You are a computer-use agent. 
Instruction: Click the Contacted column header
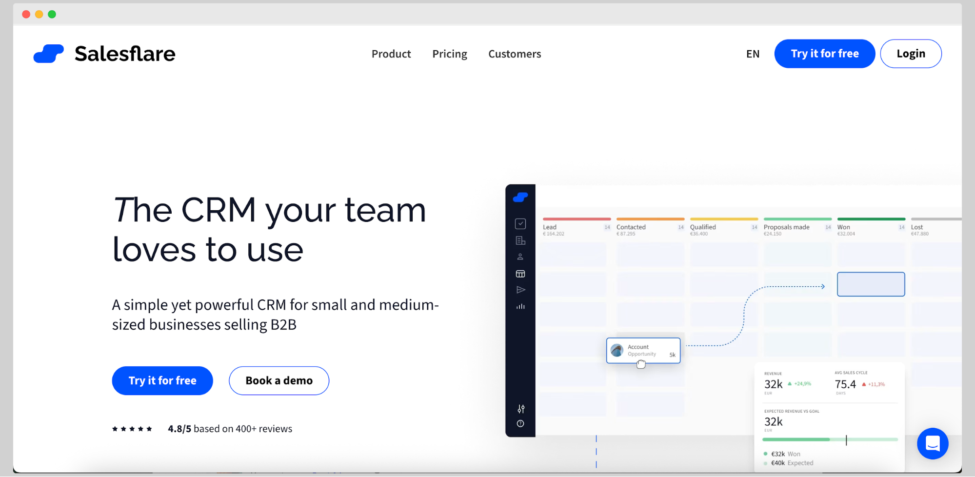631,227
